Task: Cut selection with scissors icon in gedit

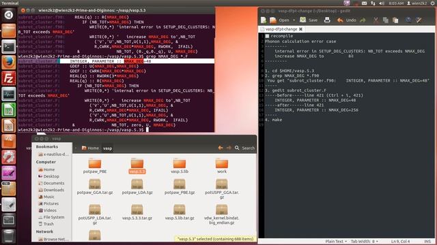Action: 376,20
